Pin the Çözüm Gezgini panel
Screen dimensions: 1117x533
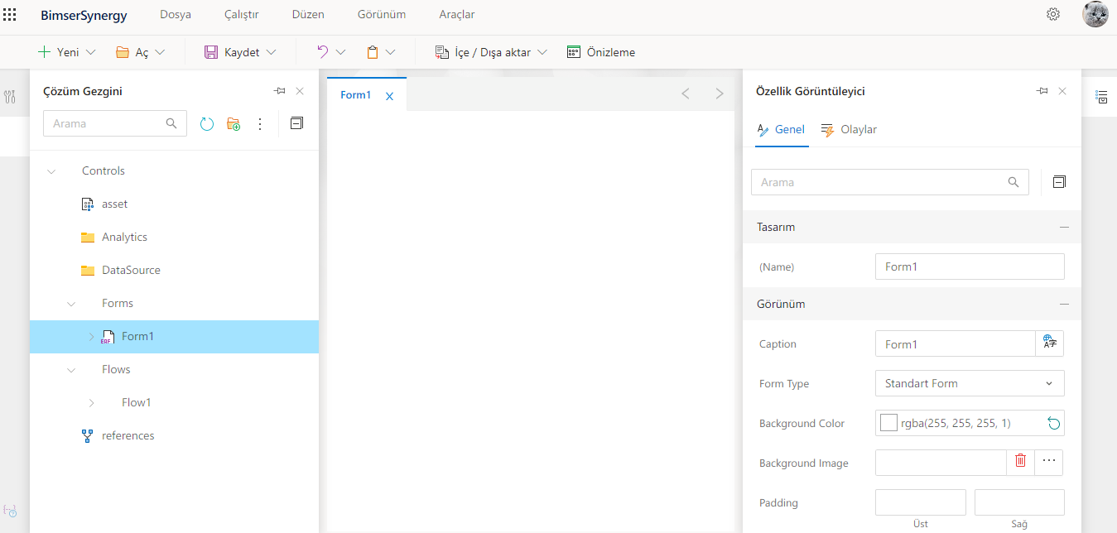tap(280, 91)
